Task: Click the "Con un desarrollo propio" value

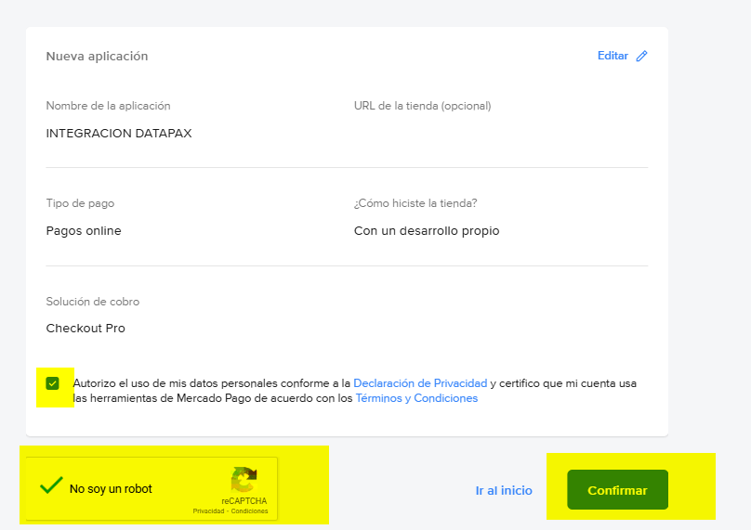Action: pyautogui.click(x=427, y=230)
